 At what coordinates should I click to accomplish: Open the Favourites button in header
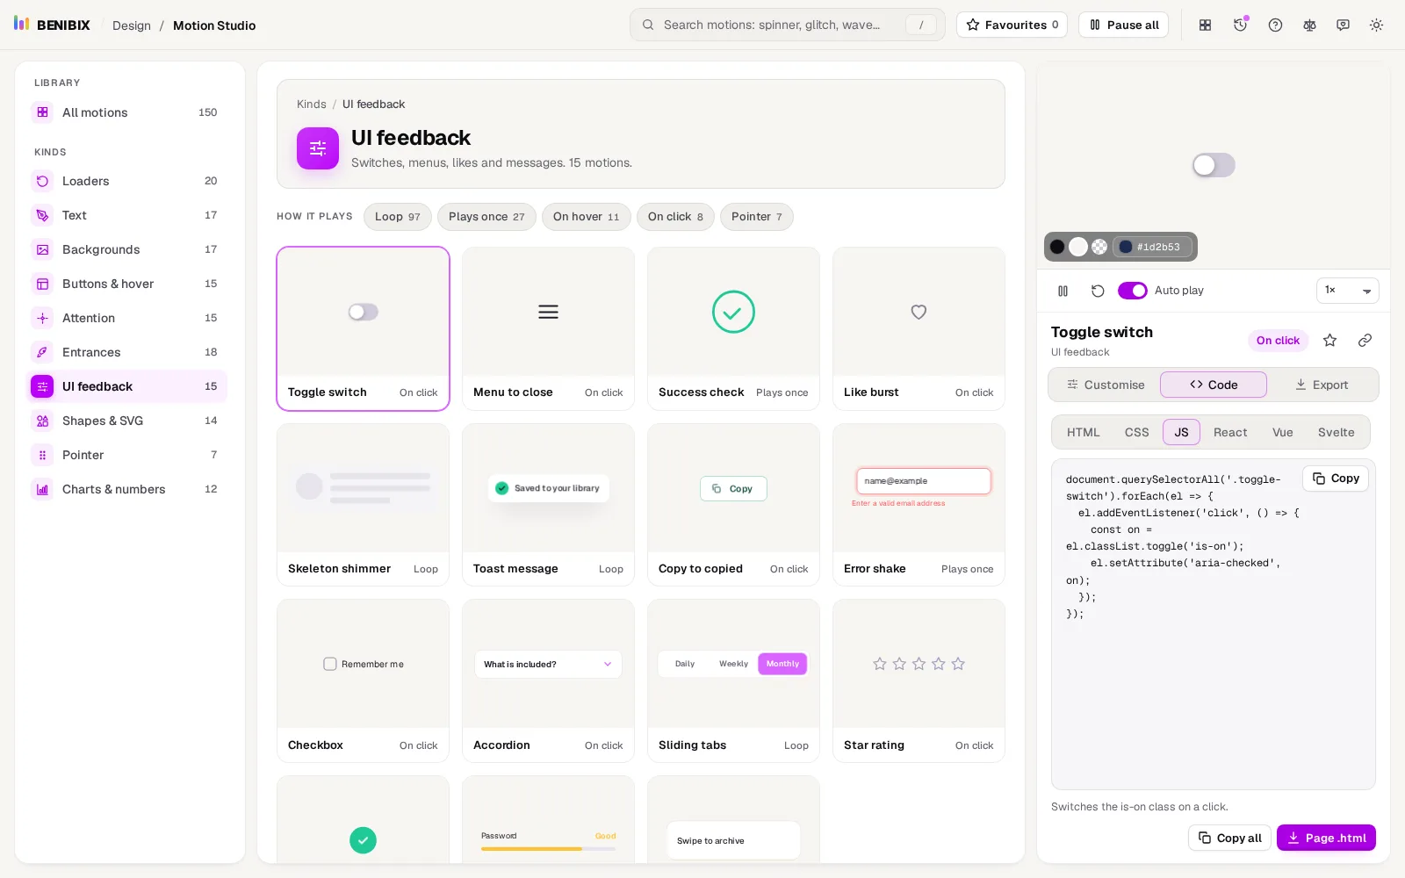(x=1012, y=25)
